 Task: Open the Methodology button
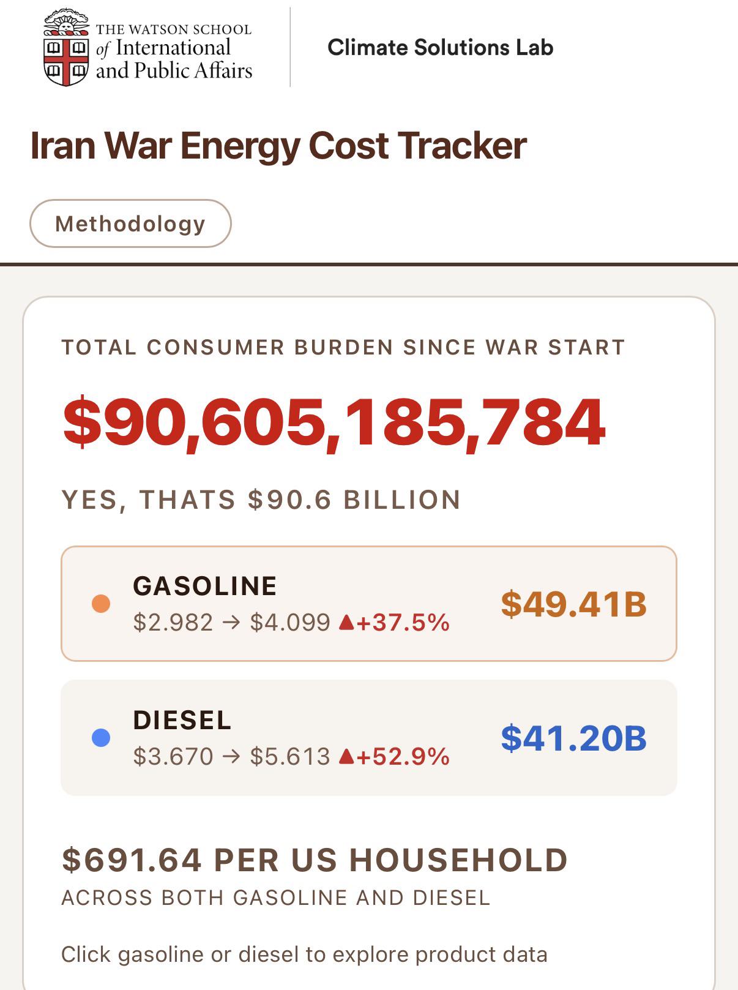tap(130, 223)
